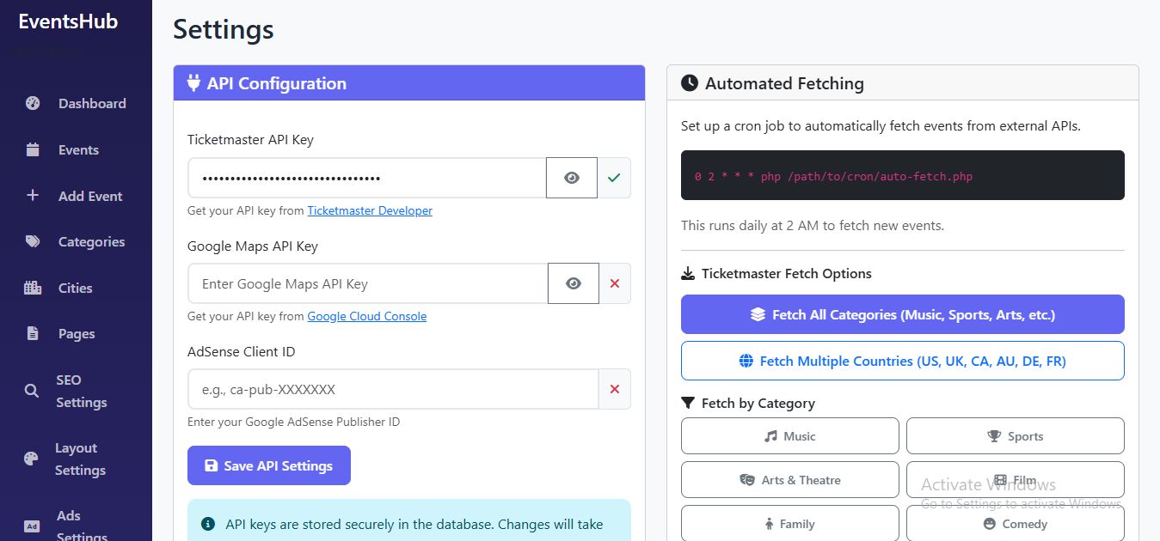Click into the Google Maps API Key field
The image size is (1160, 541).
367,283
